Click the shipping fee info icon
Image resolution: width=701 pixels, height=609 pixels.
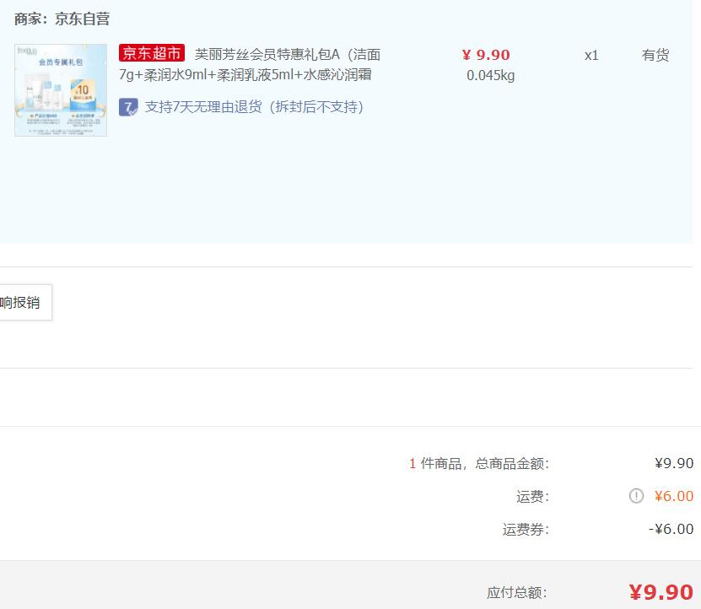click(x=636, y=496)
